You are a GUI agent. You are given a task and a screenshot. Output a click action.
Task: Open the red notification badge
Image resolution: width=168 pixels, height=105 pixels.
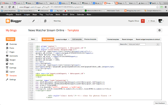point(143,21)
